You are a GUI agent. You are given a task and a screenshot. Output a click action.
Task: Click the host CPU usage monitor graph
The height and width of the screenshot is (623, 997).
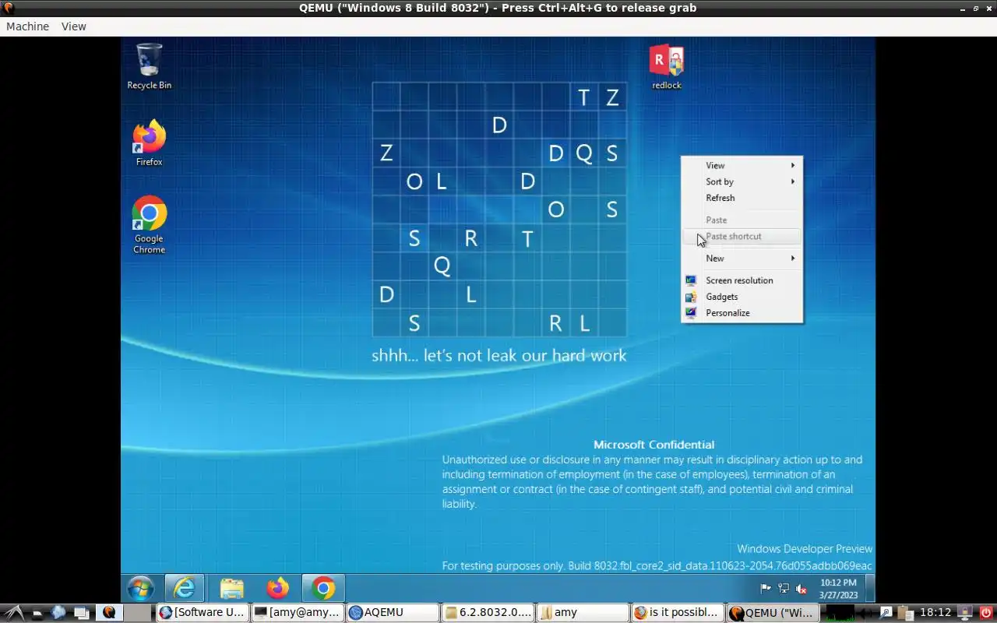tap(840, 613)
